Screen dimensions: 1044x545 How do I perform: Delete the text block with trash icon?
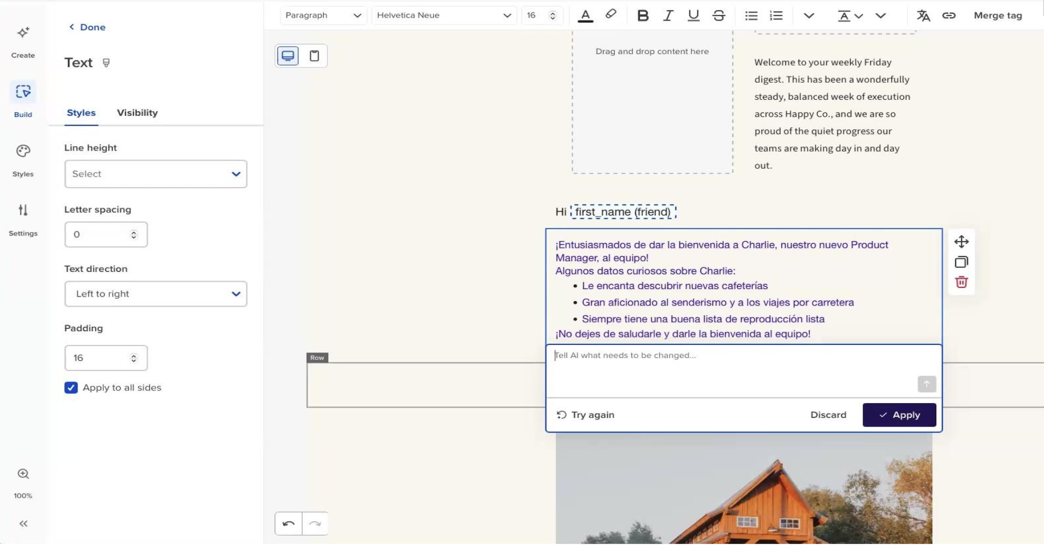[x=961, y=282]
